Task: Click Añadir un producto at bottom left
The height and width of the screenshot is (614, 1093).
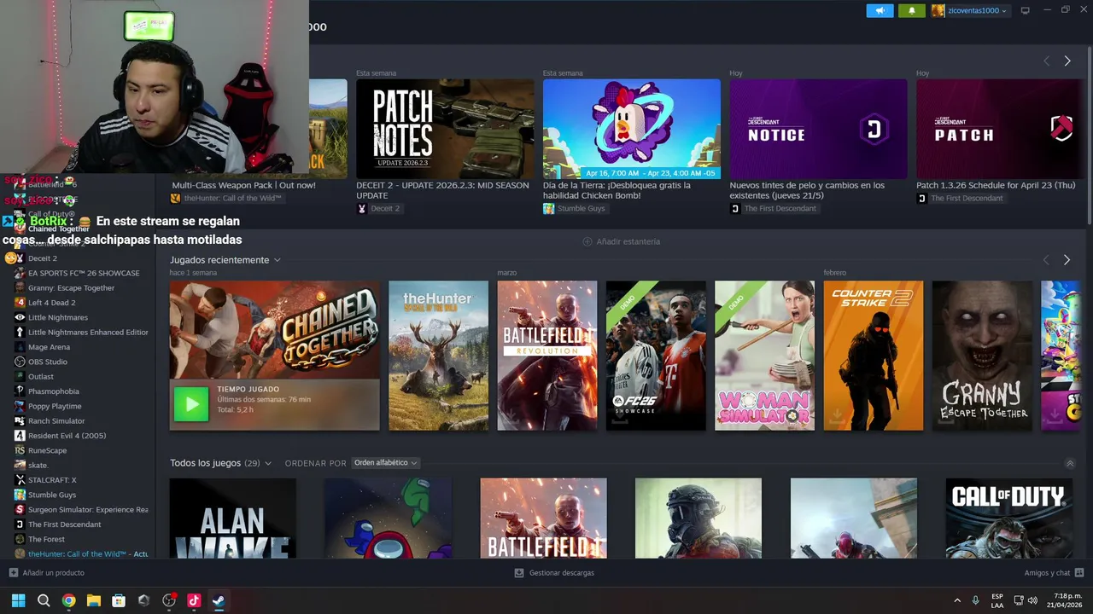Action: pyautogui.click(x=47, y=573)
